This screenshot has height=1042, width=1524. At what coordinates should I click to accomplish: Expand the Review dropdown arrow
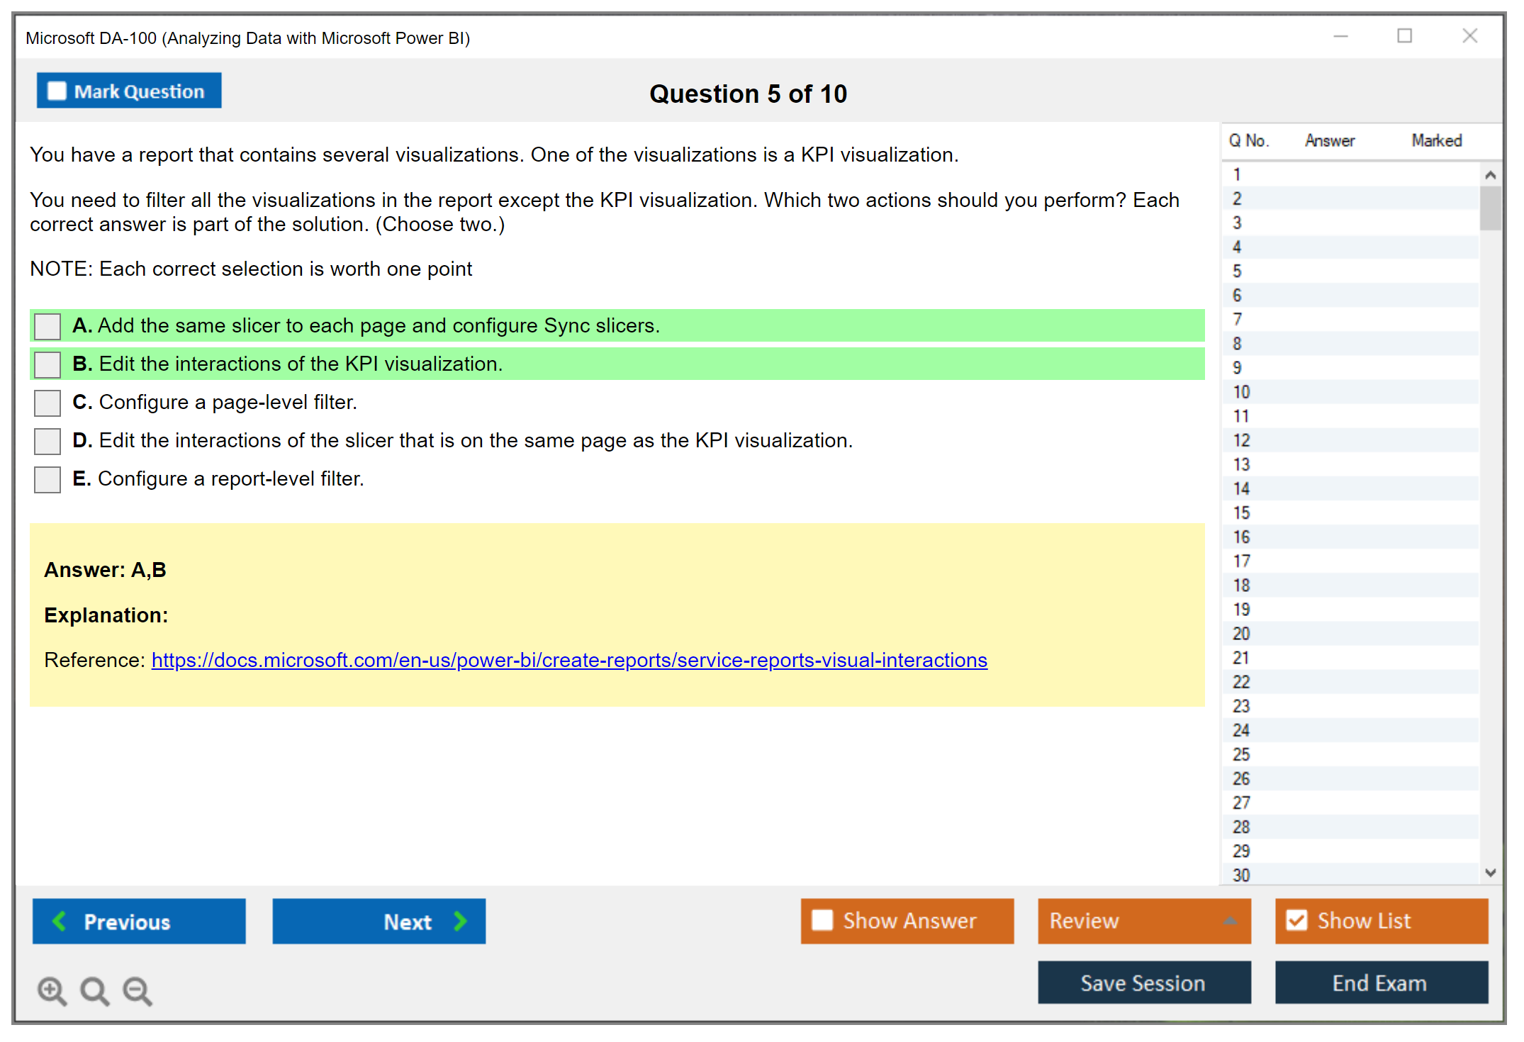(x=1230, y=921)
